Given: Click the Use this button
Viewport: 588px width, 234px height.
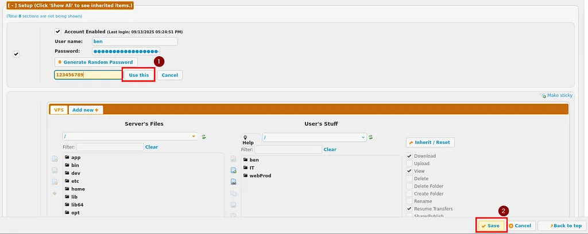Looking at the screenshot, I should click(138, 75).
